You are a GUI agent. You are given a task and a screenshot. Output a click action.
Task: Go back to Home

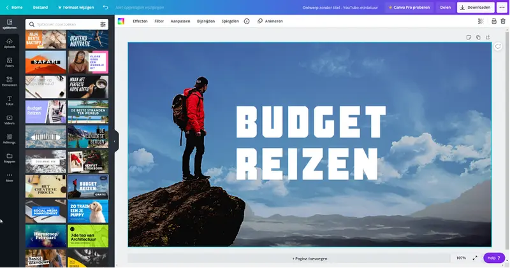(x=14, y=7)
